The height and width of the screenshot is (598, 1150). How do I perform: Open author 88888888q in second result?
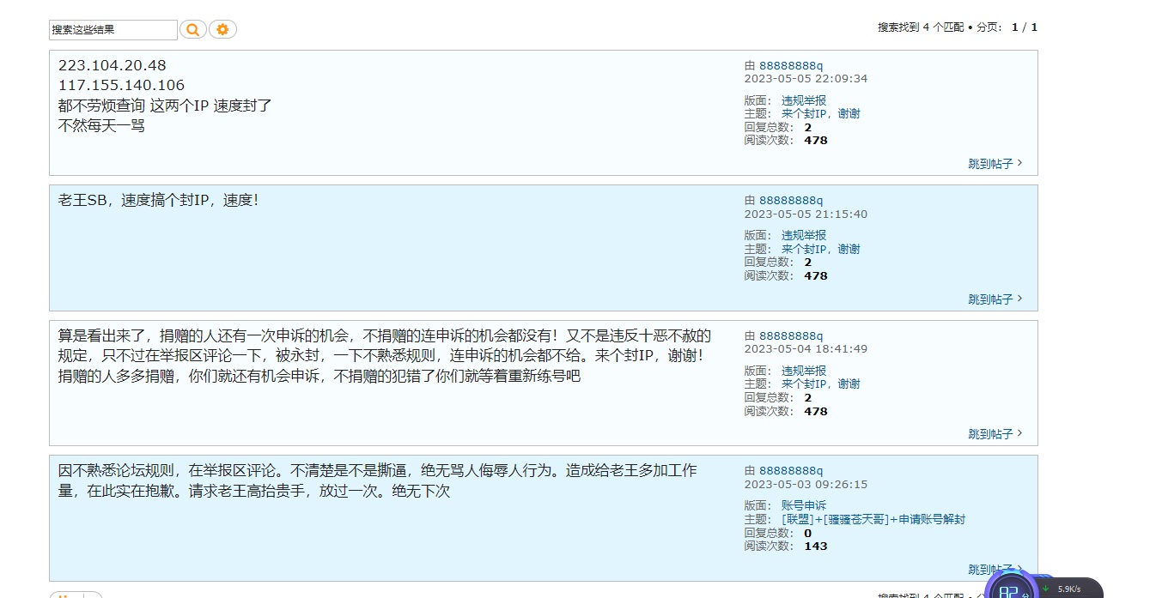tap(790, 201)
